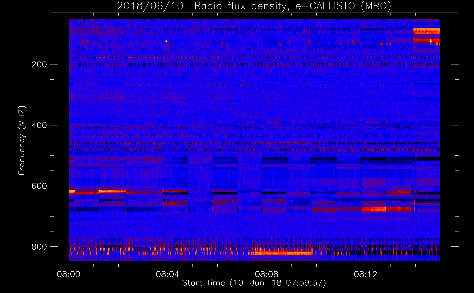The height and width of the screenshot is (293, 474).
Task: Click the 800 frequency tick label
Action: point(39,247)
